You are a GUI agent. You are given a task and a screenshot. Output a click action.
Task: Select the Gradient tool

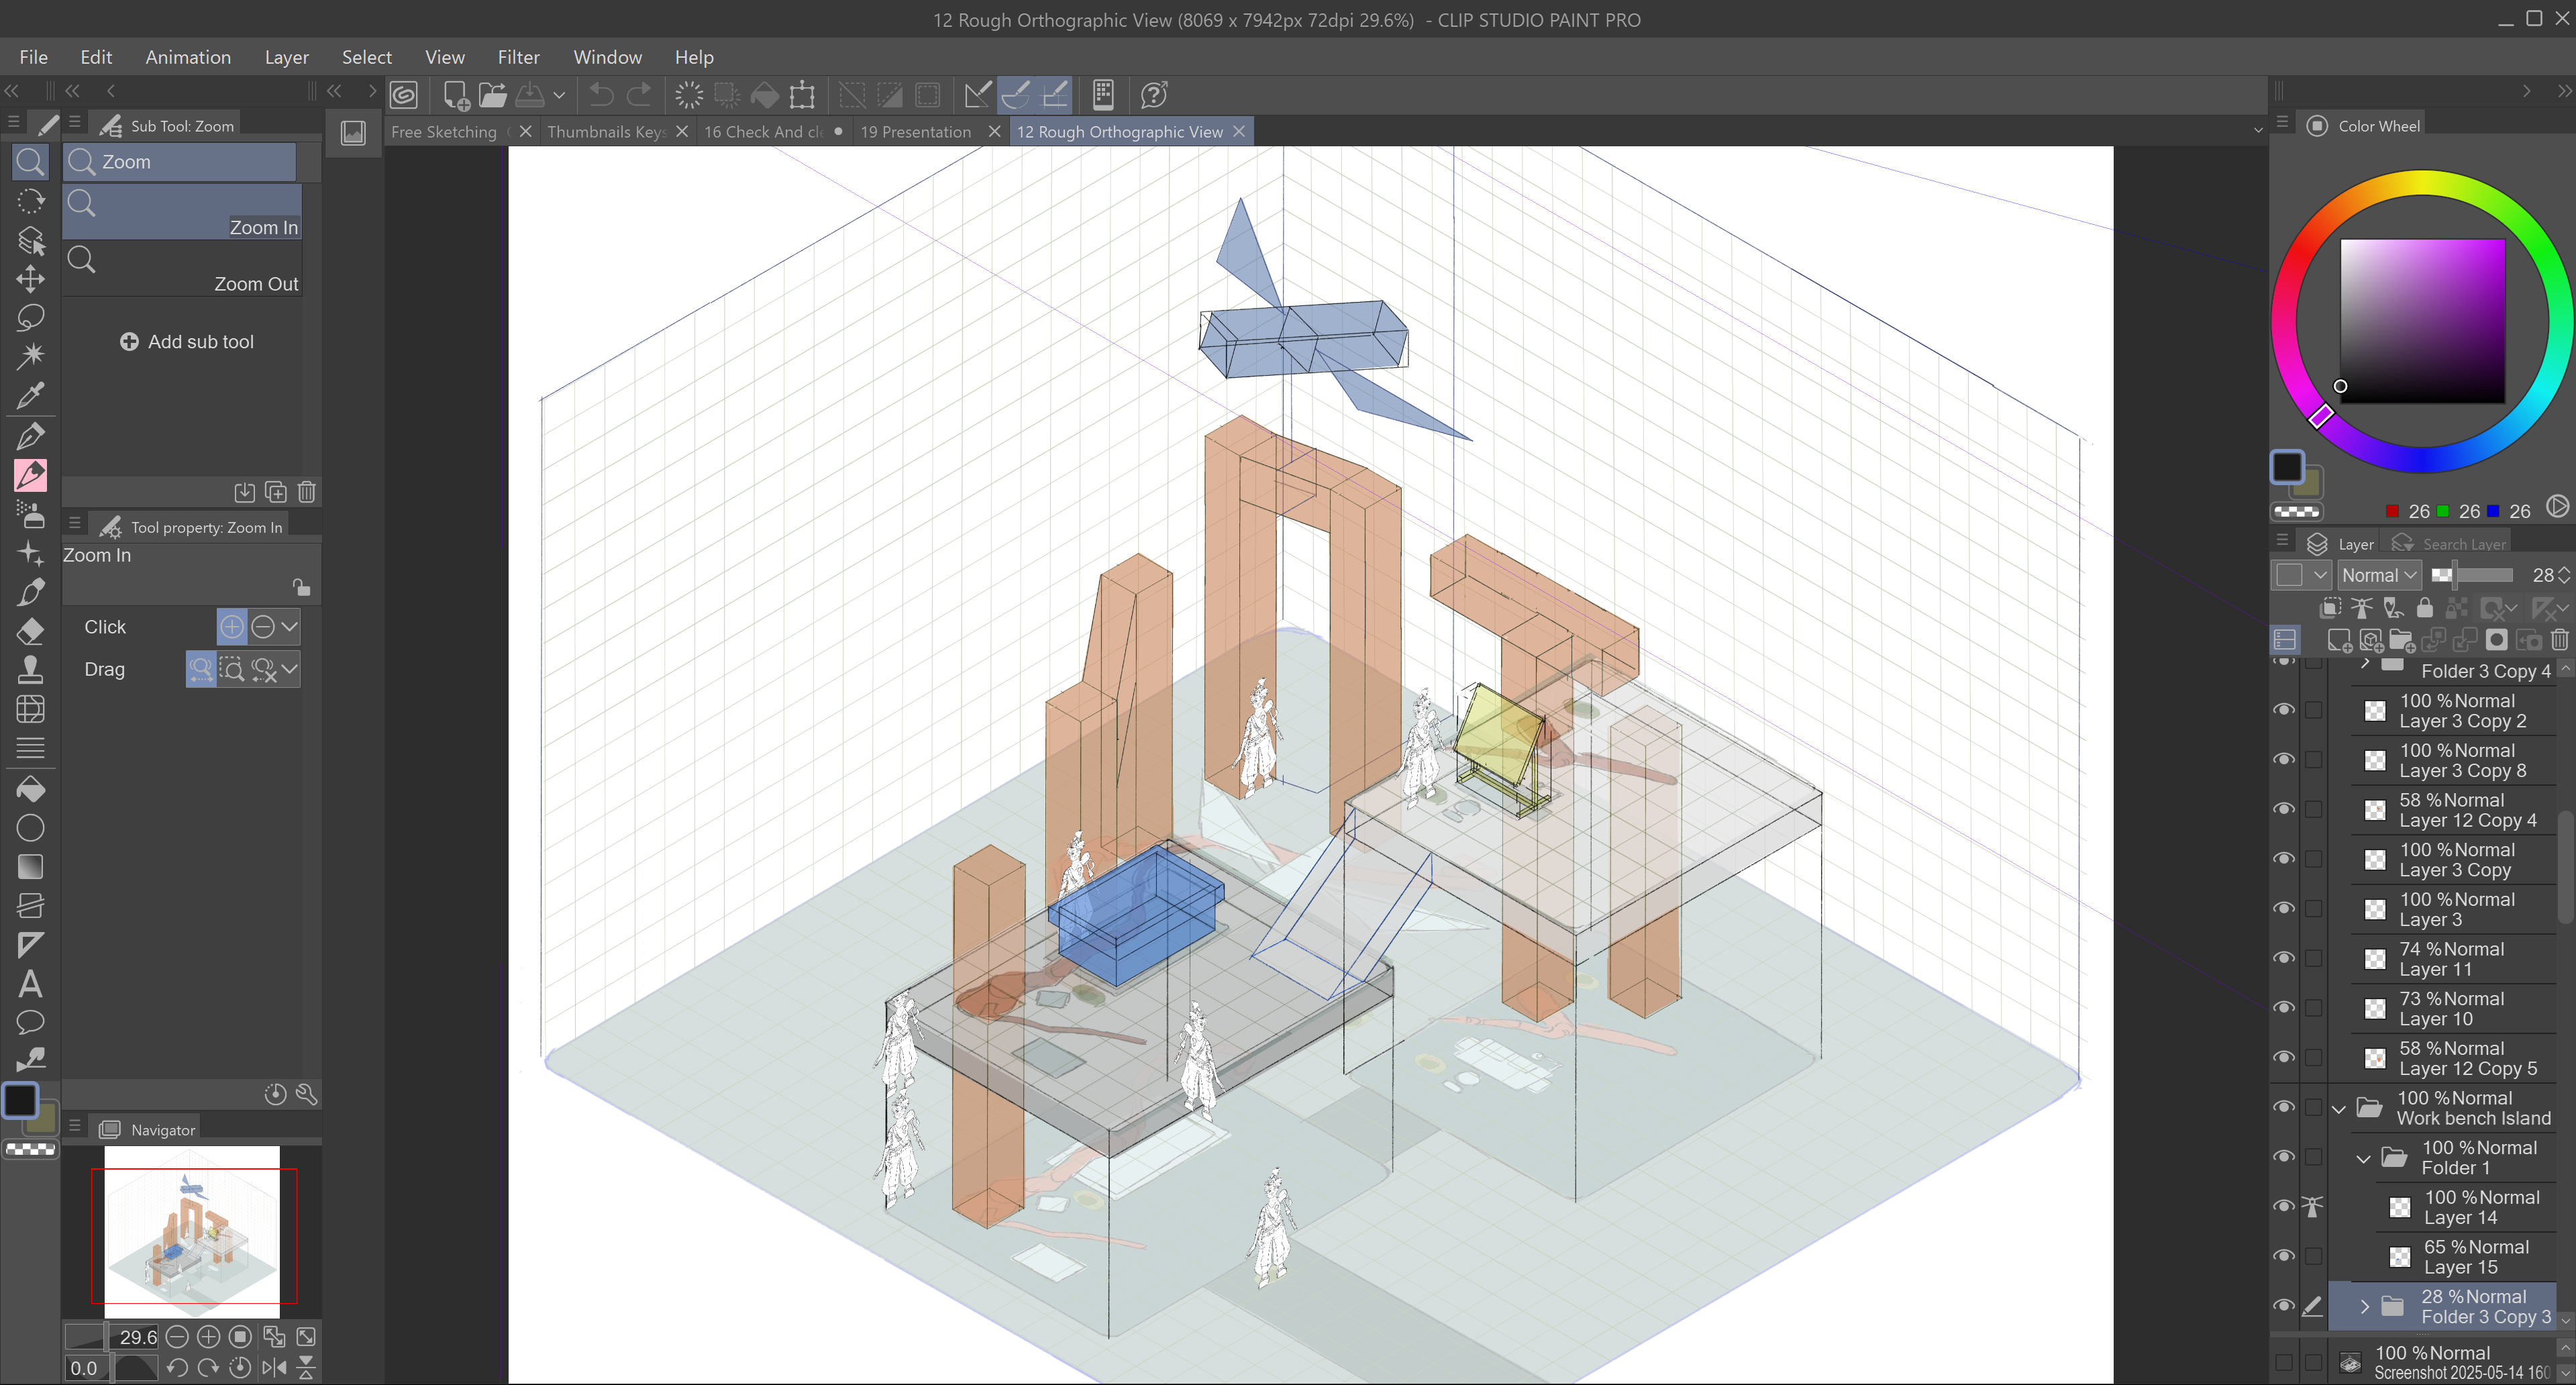pyautogui.click(x=30, y=867)
